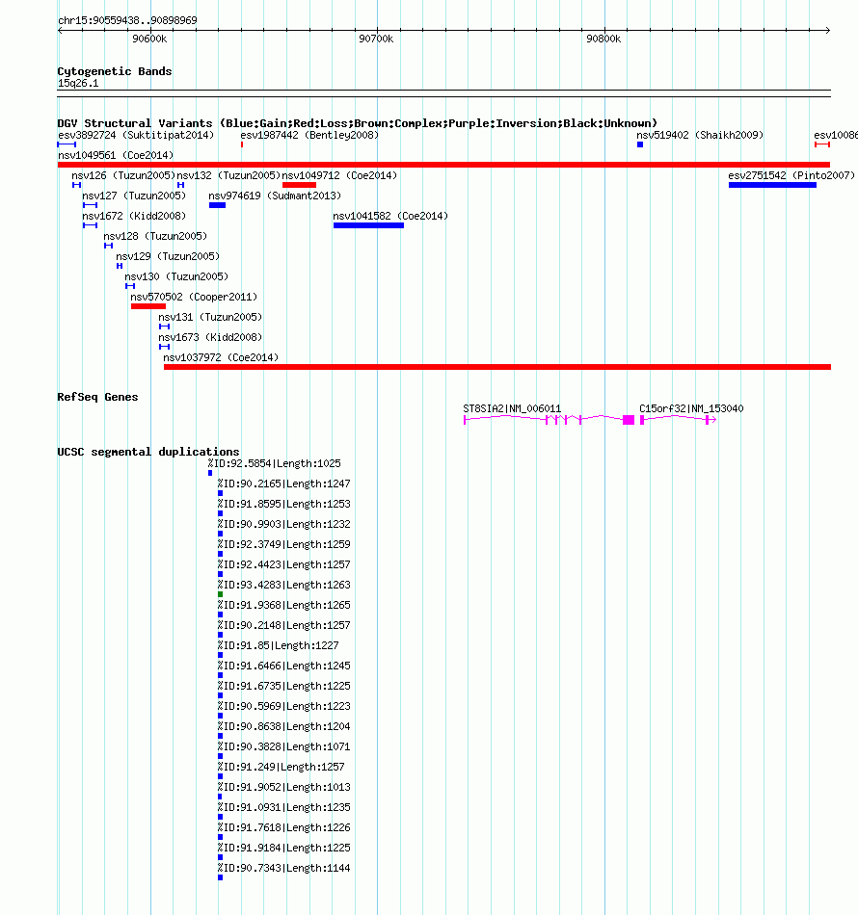The height and width of the screenshot is (915, 858).
Task: Click the long red nsv1049561 loss bar
Action: pos(443,165)
